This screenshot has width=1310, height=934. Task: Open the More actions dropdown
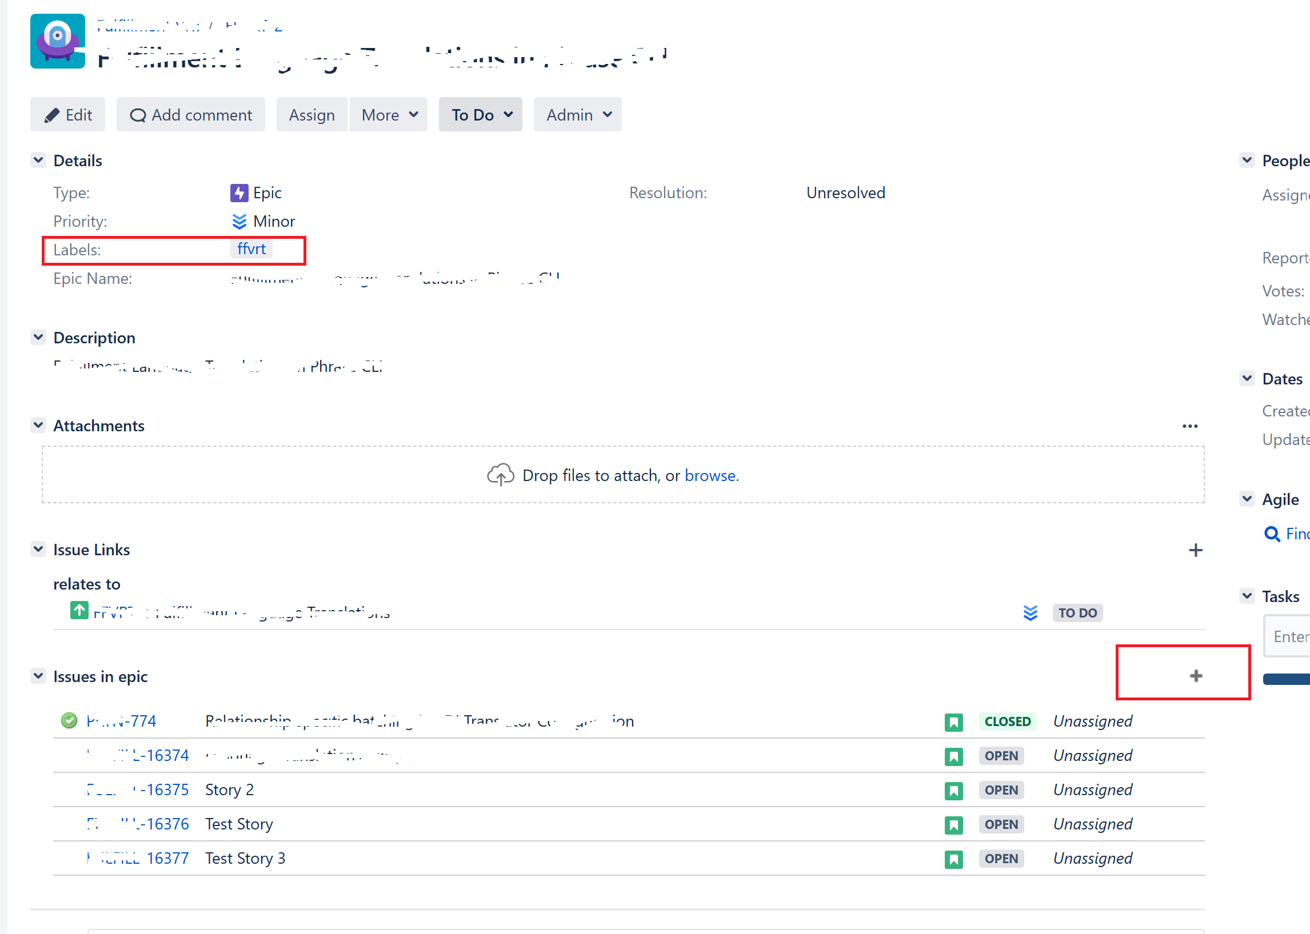pos(389,114)
